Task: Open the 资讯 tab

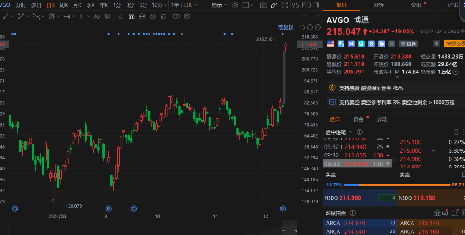Action: 416,5
